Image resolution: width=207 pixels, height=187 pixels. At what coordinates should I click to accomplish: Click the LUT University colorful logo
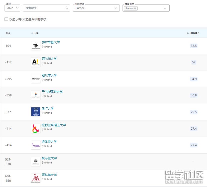point(36,128)
